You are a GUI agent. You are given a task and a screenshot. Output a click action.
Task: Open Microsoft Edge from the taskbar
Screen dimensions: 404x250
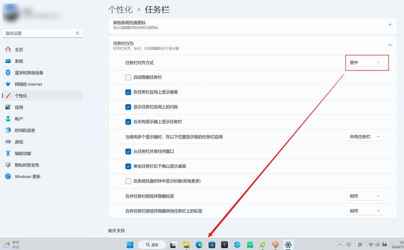point(199,245)
